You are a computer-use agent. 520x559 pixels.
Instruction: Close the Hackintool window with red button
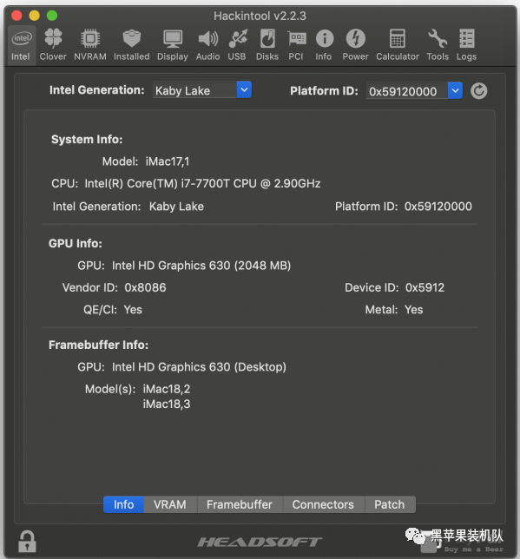(x=16, y=16)
